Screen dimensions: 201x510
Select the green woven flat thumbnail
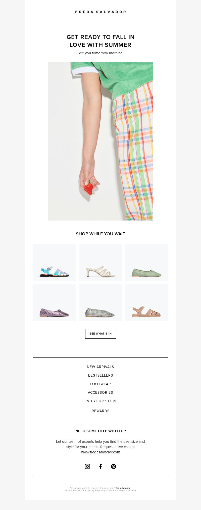pos(146,263)
